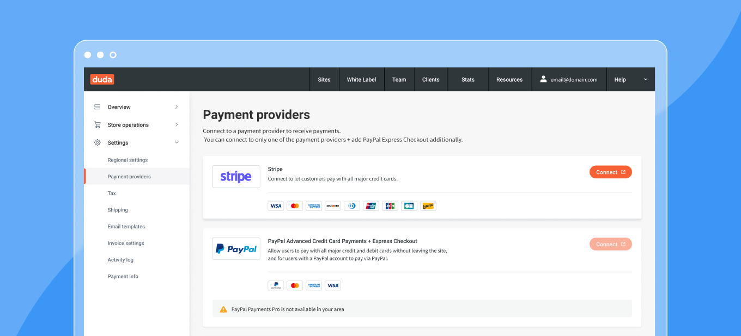This screenshot has width=741, height=336.
Task: Click Interac card icon under Stripe
Action: pyautogui.click(x=428, y=206)
